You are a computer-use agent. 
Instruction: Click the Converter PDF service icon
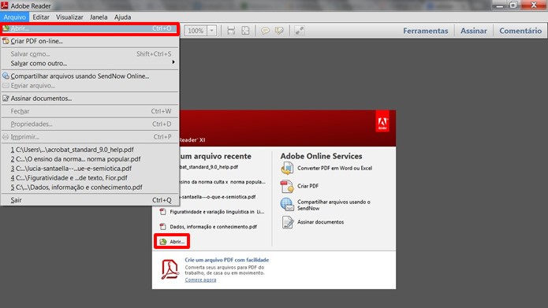click(287, 169)
